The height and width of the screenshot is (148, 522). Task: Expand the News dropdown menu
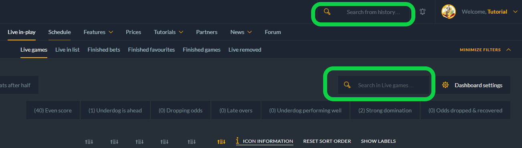click(241, 32)
